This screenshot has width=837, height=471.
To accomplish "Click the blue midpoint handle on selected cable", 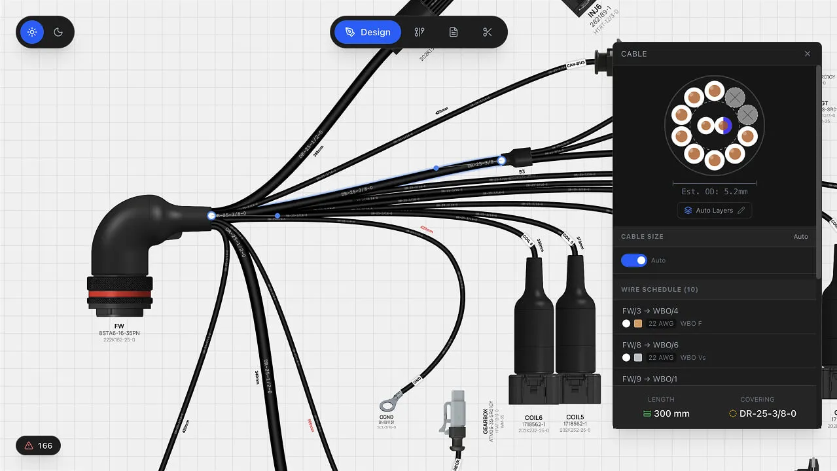I will point(436,168).
